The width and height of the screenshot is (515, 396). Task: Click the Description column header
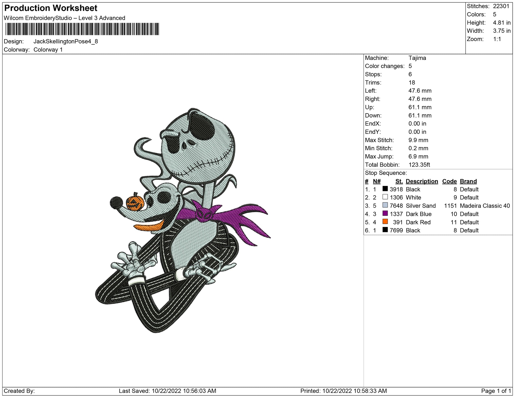coord(422,181)
